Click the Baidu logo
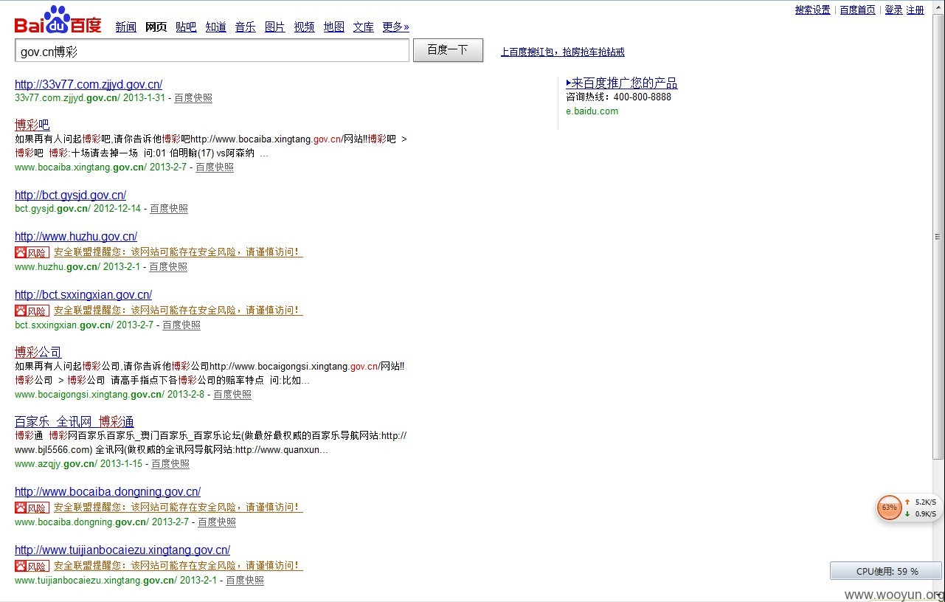 coord(58,20)
